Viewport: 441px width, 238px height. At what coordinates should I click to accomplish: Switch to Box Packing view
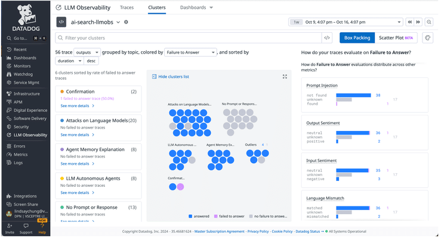[357, 37]
